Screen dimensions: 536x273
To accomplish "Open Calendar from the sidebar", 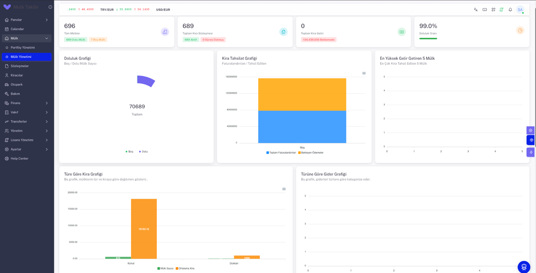I will click(27, 29).
